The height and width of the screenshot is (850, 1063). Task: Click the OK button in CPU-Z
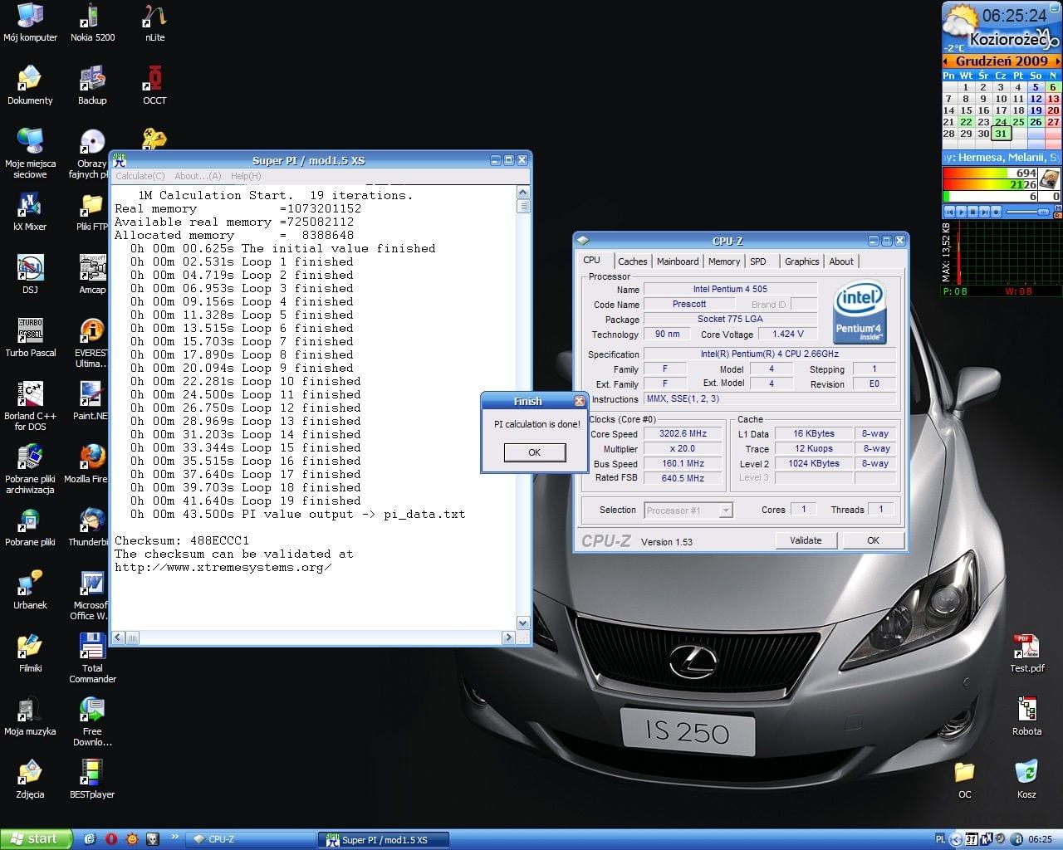[x=873, y=540]
